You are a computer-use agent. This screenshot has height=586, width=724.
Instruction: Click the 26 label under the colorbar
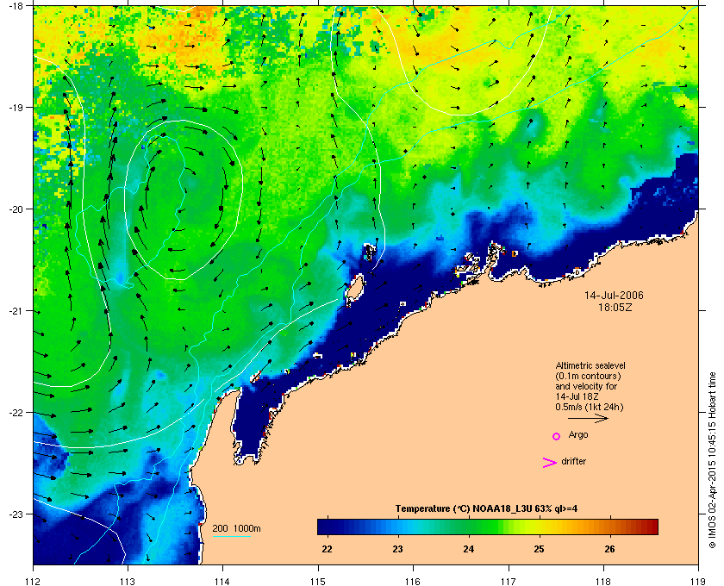(x=610, y=549)
